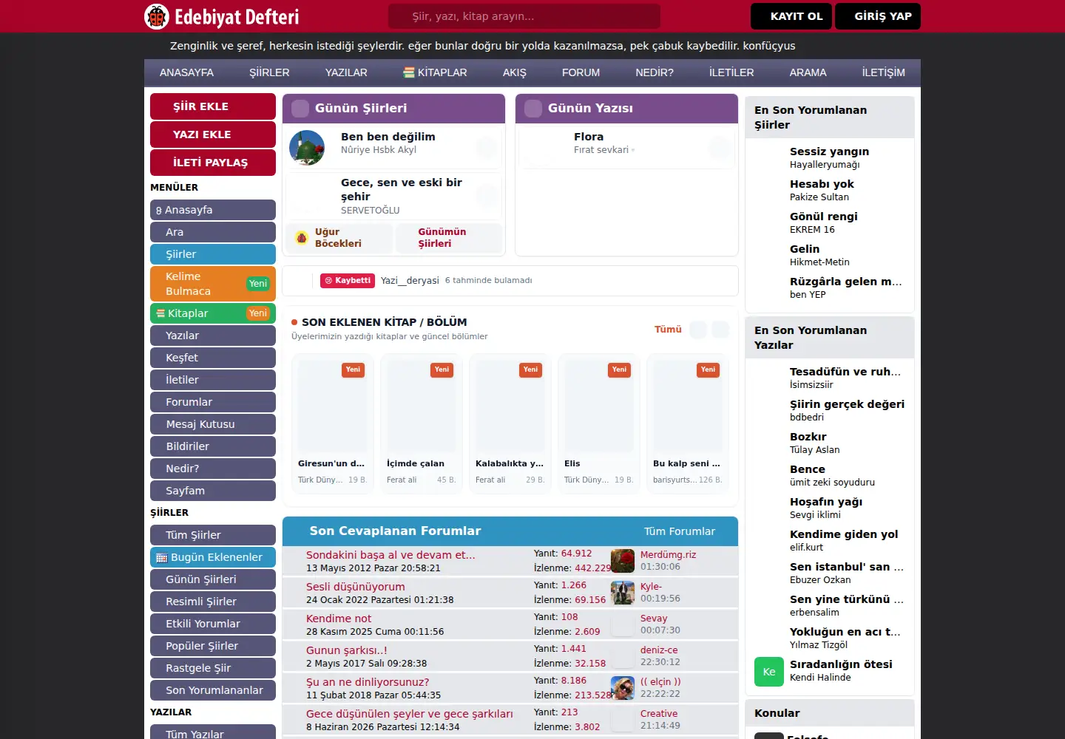Click the Kitaplar books icon in navigation bar

tap(408, 72)
